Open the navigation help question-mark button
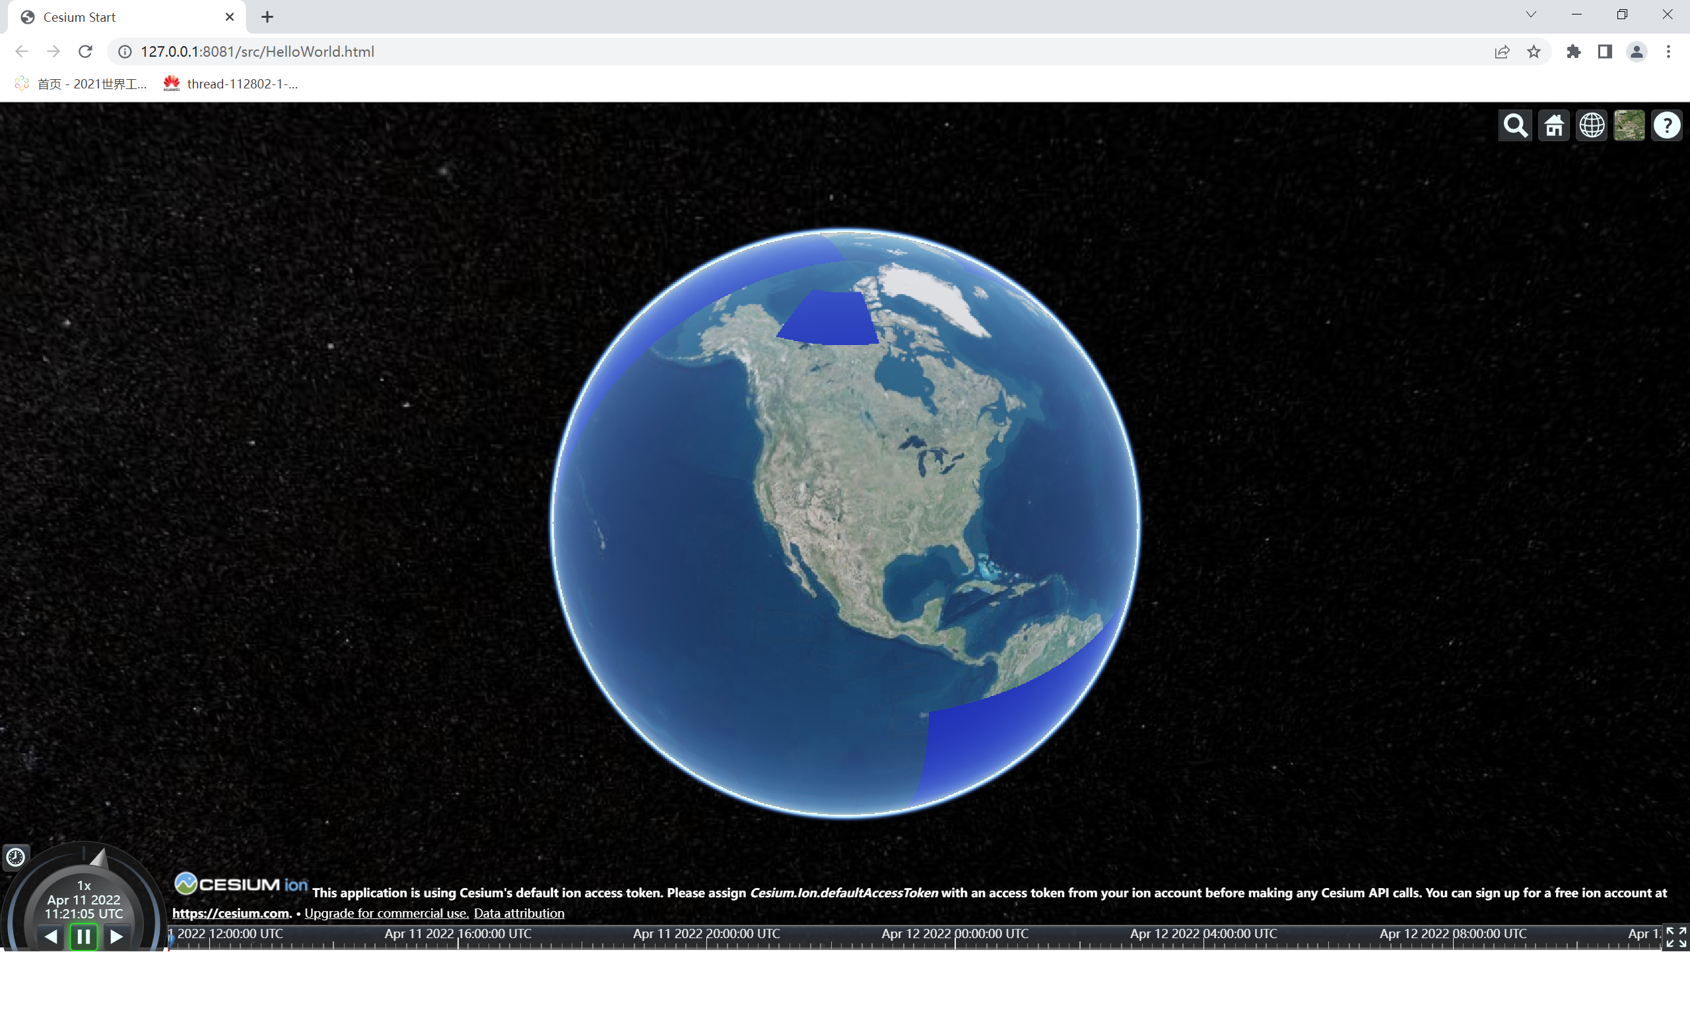This screenshot has height=1016, width=1690. 1667,126
